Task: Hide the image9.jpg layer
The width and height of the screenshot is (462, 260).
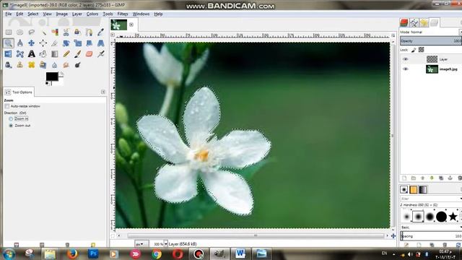Action: click(x=406, y=69)
